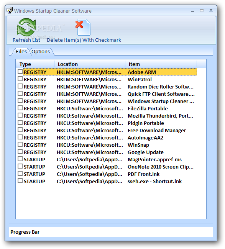Click STARTUP type in MagPointer.appref-ms row
The width and height of the screenshot is (225, 249).
[x=34, y=160]
